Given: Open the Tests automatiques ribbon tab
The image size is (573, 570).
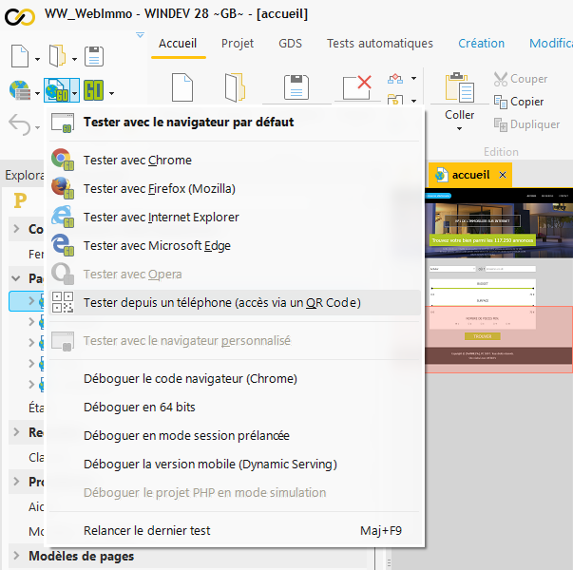Looking at the screenshot, I should coord(379,43).
